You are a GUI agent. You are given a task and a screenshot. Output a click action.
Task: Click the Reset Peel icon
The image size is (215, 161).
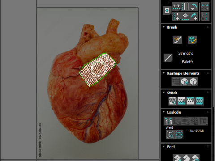coord(195,158)
